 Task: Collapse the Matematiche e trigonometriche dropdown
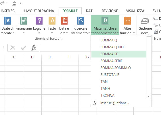point(105,25)
